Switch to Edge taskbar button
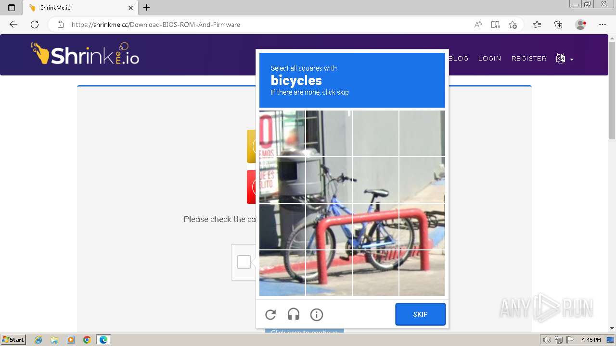Viewport: 616px width, 346px height. [x=103, y=340]
